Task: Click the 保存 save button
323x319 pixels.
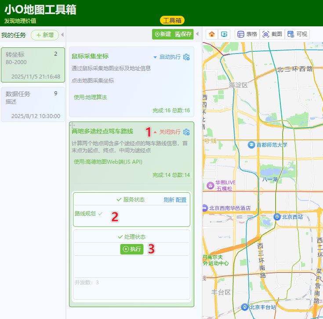Action: pyautogui.click(x=183, y=34)
